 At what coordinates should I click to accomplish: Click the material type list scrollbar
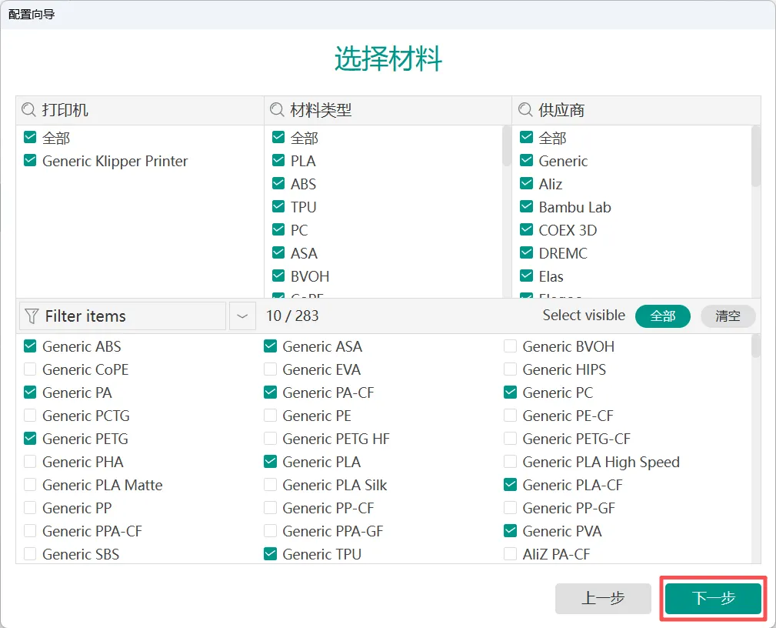point(506,146)
